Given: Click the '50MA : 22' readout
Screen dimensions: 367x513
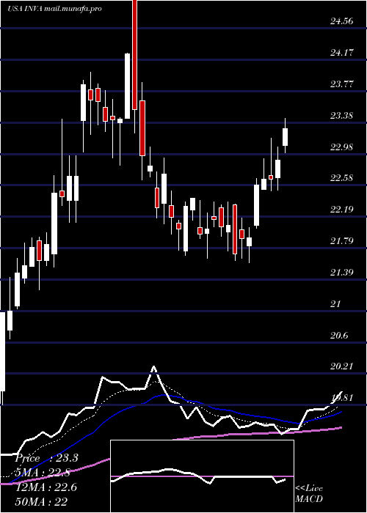Looking at the screenshot, I should [42, 501].
